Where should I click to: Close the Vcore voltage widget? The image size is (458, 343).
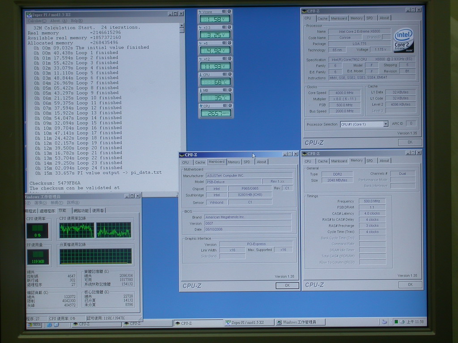tap(229, 11)
